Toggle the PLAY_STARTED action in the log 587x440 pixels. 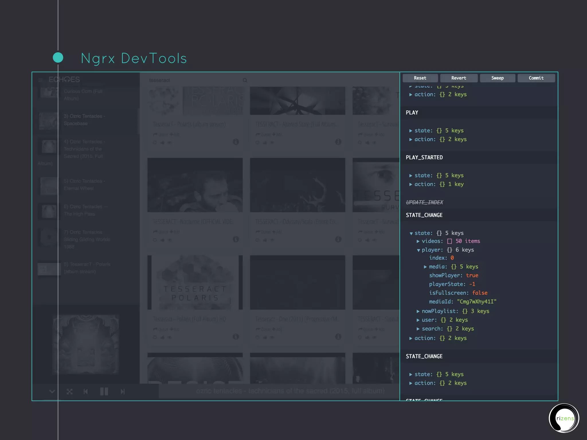point(424,157)
